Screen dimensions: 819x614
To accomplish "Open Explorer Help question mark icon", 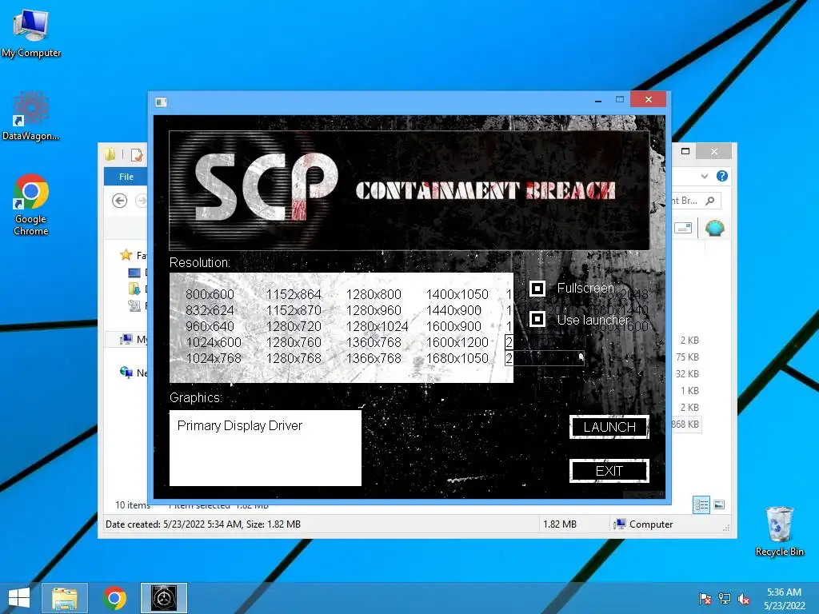I will pyautogui.click(x=722, y=176).
